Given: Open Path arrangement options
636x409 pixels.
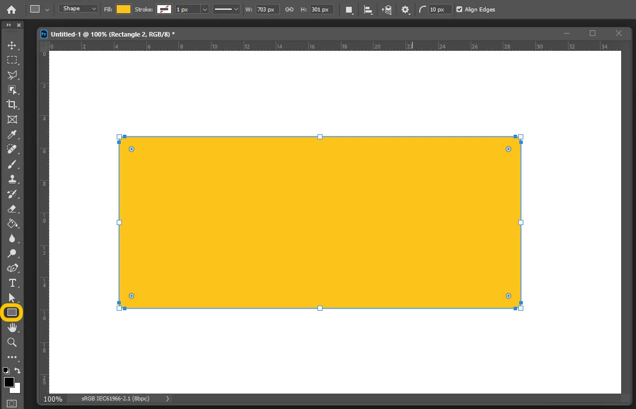Looking at the screenshot, I should [387, 10].
